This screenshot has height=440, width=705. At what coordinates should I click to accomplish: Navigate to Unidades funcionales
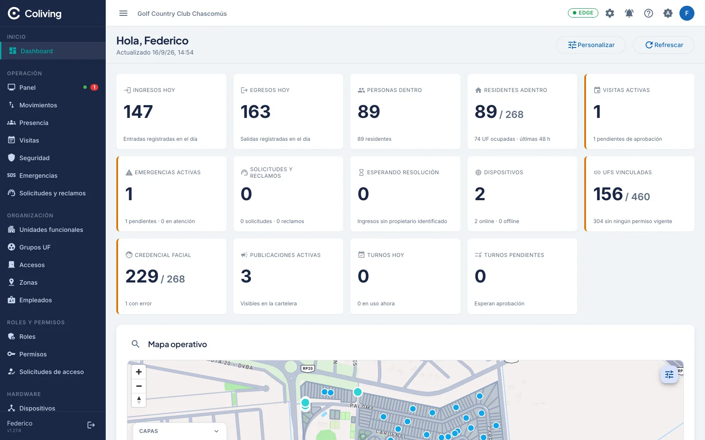pos(53,230)
